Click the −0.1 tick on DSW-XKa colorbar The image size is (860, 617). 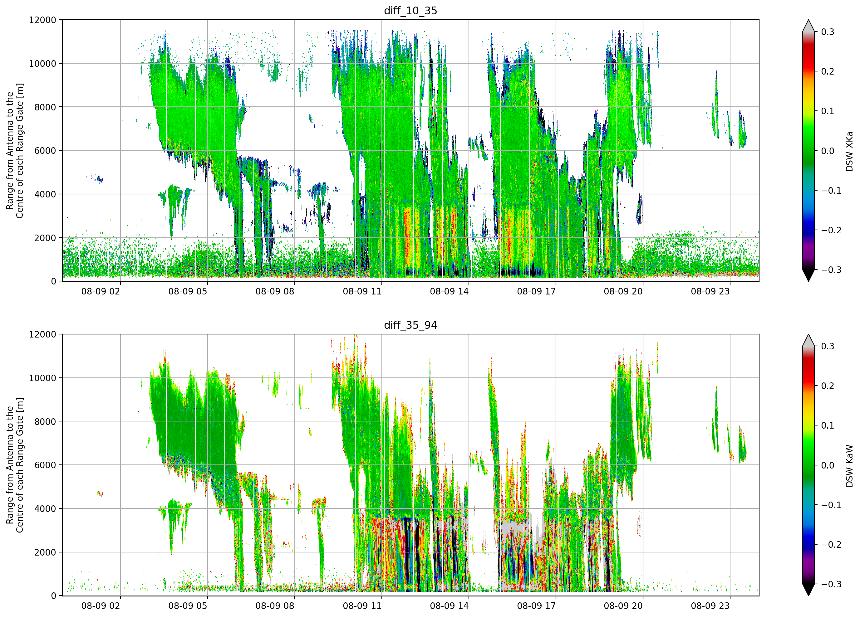tap(831, 191)
